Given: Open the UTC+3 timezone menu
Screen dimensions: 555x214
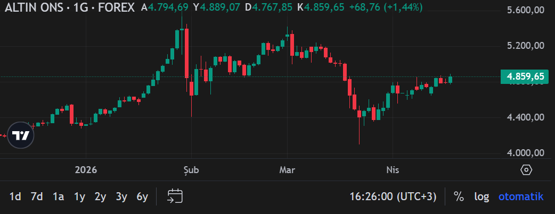Looking at the screenshot, I should point(393,196).
